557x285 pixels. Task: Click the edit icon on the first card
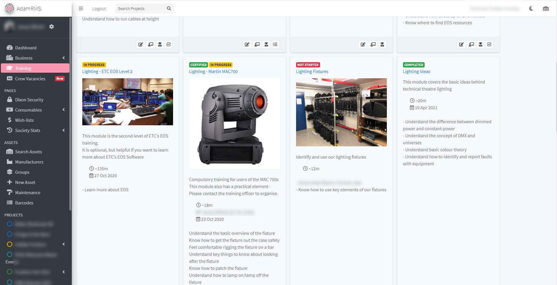tap(141, 44)
